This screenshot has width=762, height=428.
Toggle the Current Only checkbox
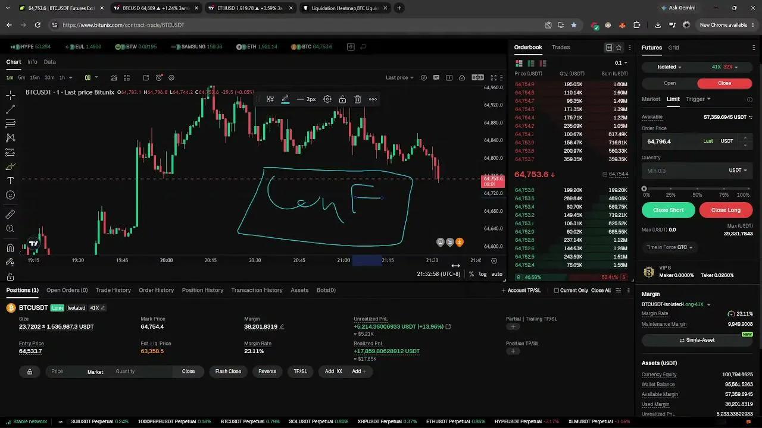(556, 291)
